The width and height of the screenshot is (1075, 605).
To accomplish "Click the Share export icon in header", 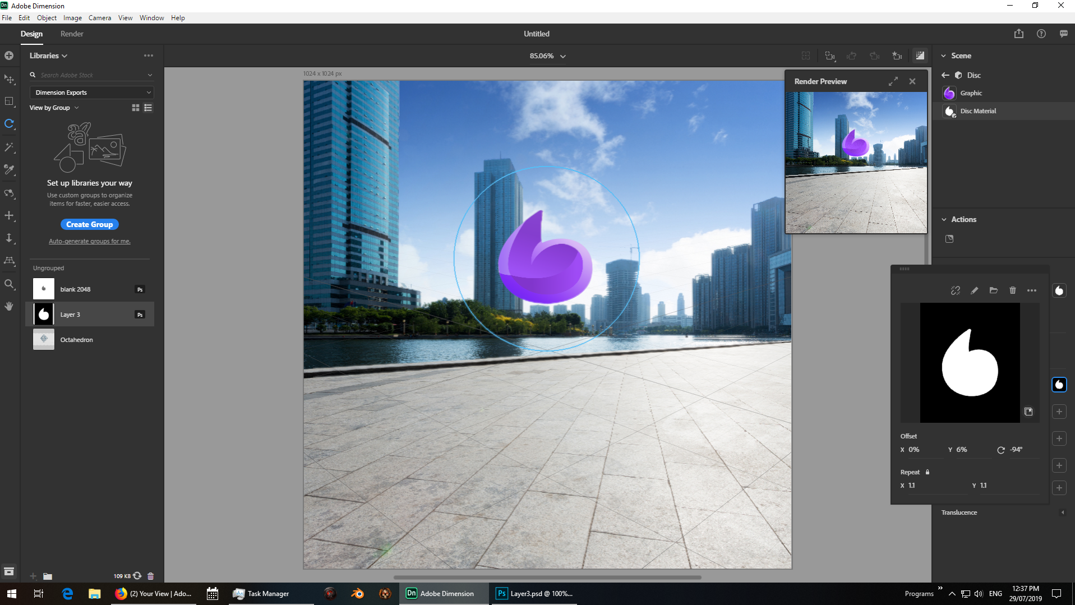I will 1019,34.
